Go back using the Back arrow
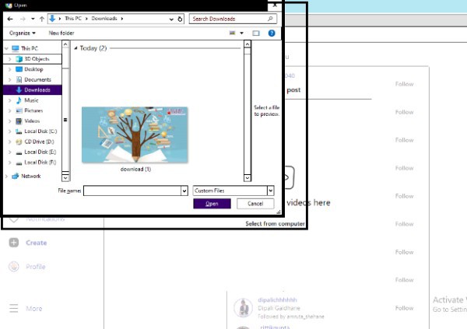 click(10, 19)
